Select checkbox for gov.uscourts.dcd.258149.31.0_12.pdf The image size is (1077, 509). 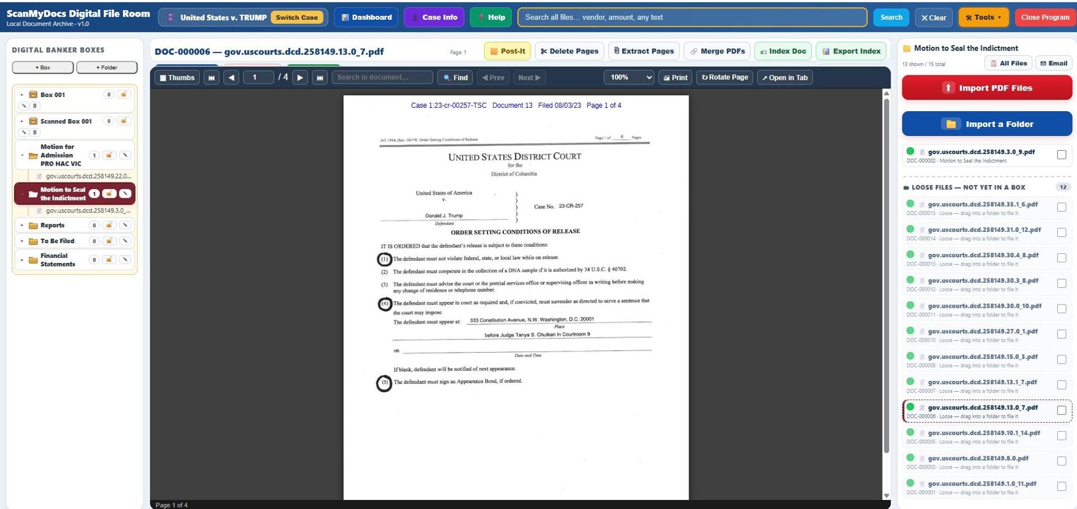(x=1062, y=233)
